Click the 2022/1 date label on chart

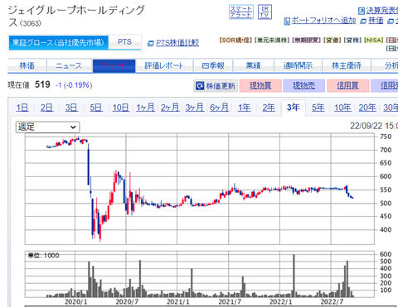pos(280,302)
